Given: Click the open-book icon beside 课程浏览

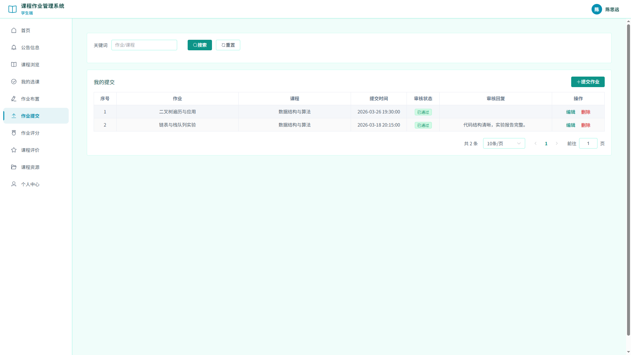Looking at the screenshot, I should click(x=14, y=64).
